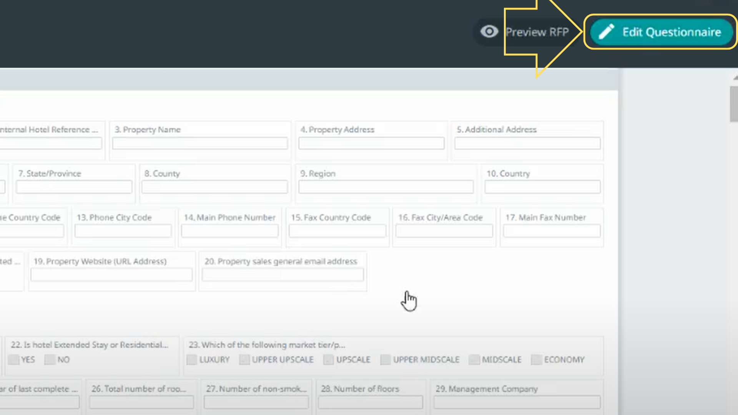The image size is (738, 415).
Task: Select the UPSCALE checkbox
Action: 328,360
